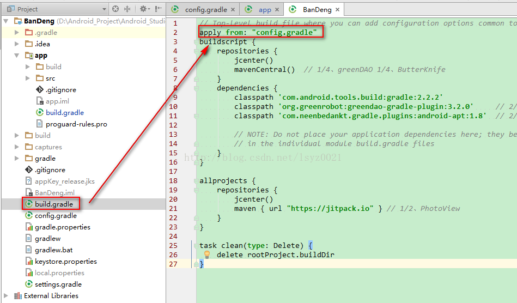Close the BanDeng editor tab
The height and width of the screenshot is (303, 517).
337,10
